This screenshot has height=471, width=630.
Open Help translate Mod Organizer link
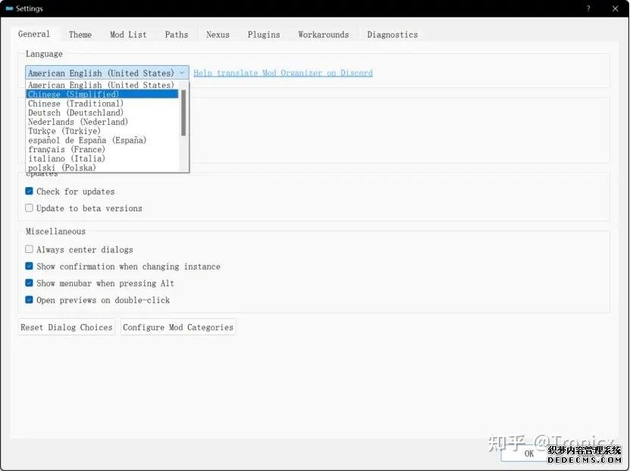[x=283, y=73]
